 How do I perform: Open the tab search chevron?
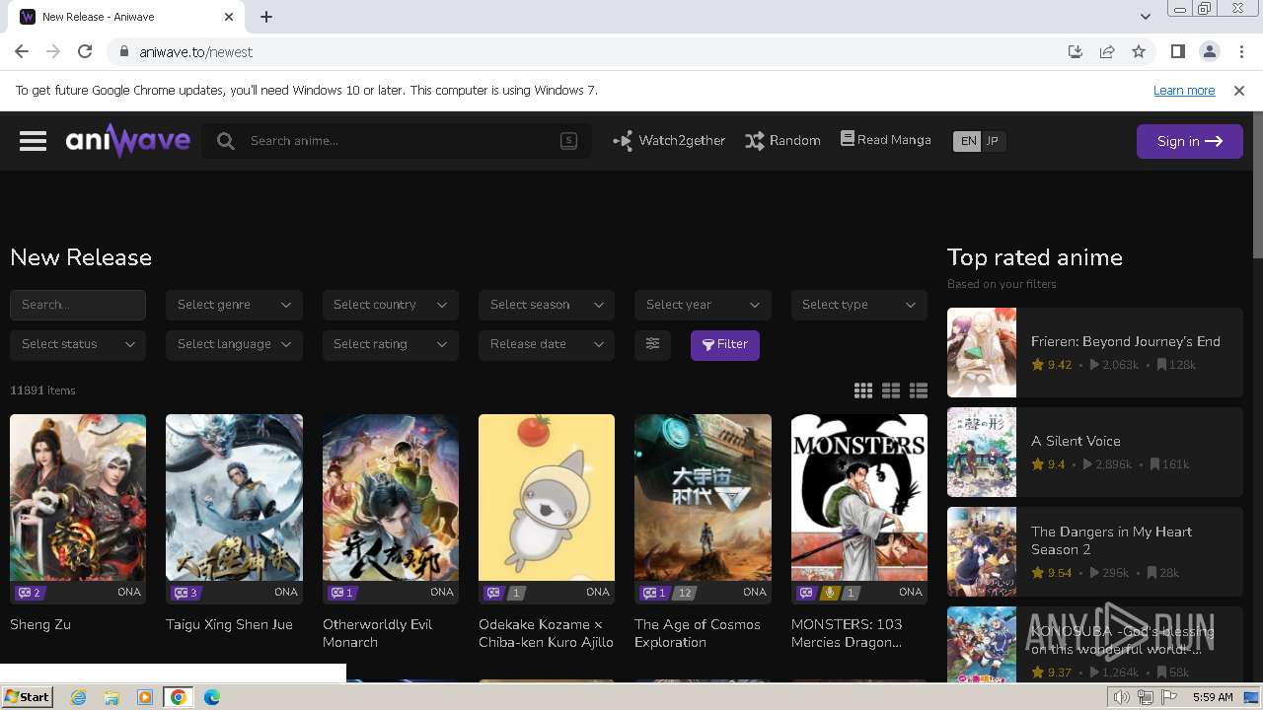pos(1146,17)
